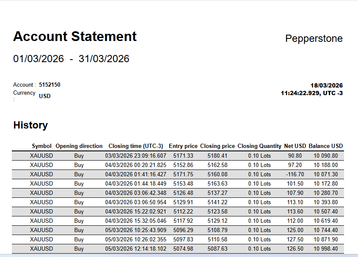Click the Net USD column header

point(295,146)
